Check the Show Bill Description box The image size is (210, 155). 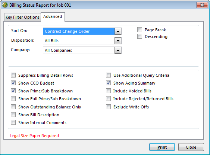pyautogui.click(x=13, y=115)
